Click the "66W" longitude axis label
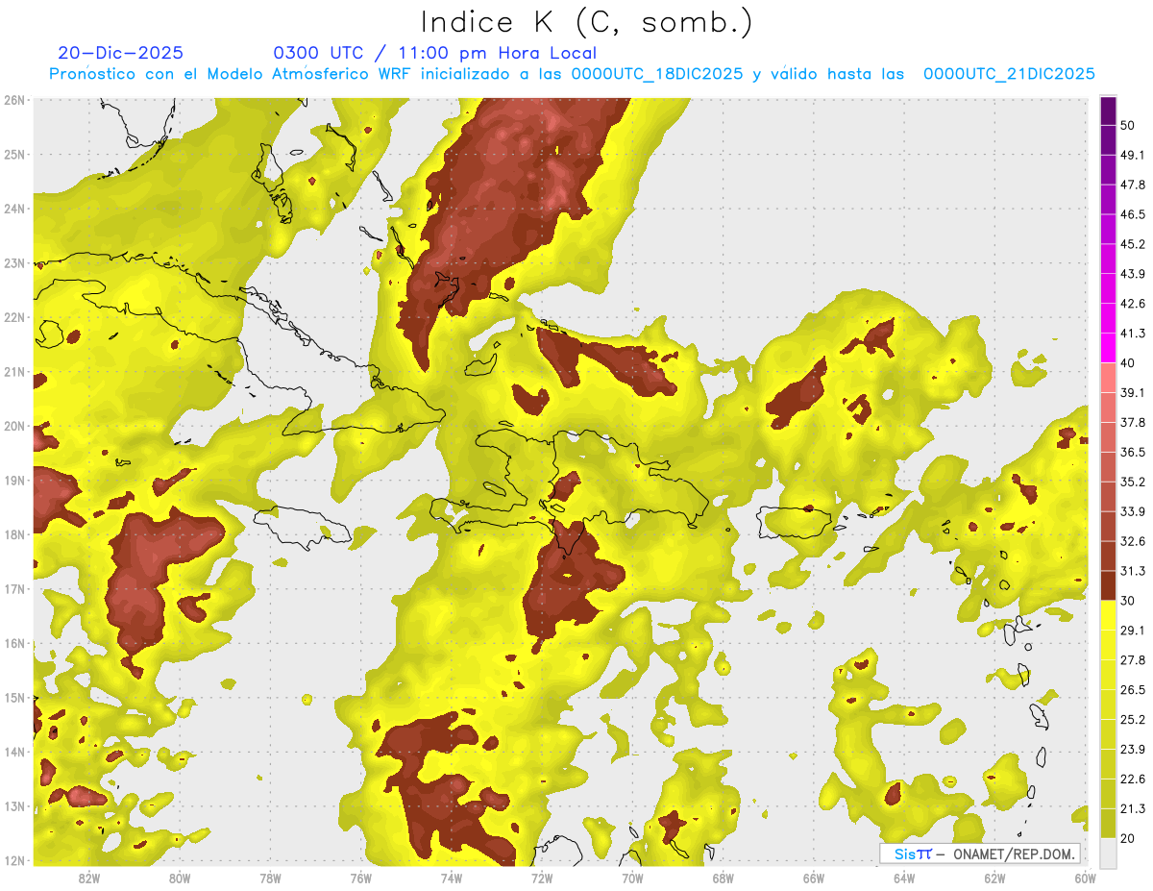The width and height of the screenshot is (1153, 891). 814,879
